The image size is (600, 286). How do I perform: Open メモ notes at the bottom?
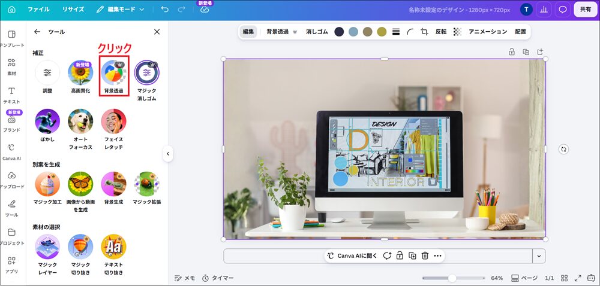point(184,278)
